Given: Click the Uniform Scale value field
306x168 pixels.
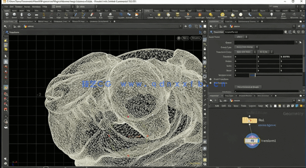Looking at the screenshot, I should point(242,75).
